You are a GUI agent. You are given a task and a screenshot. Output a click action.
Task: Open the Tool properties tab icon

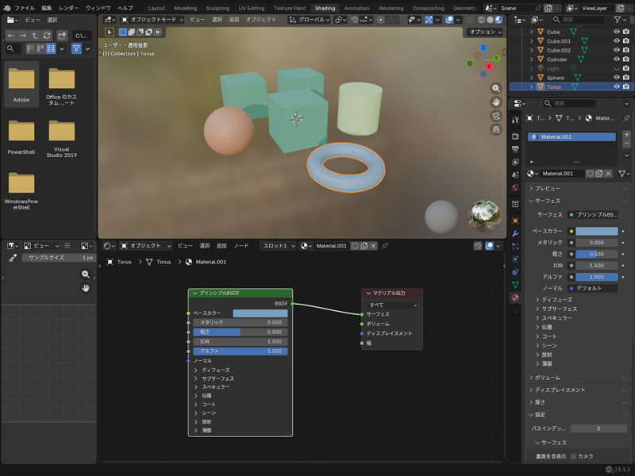515,120
